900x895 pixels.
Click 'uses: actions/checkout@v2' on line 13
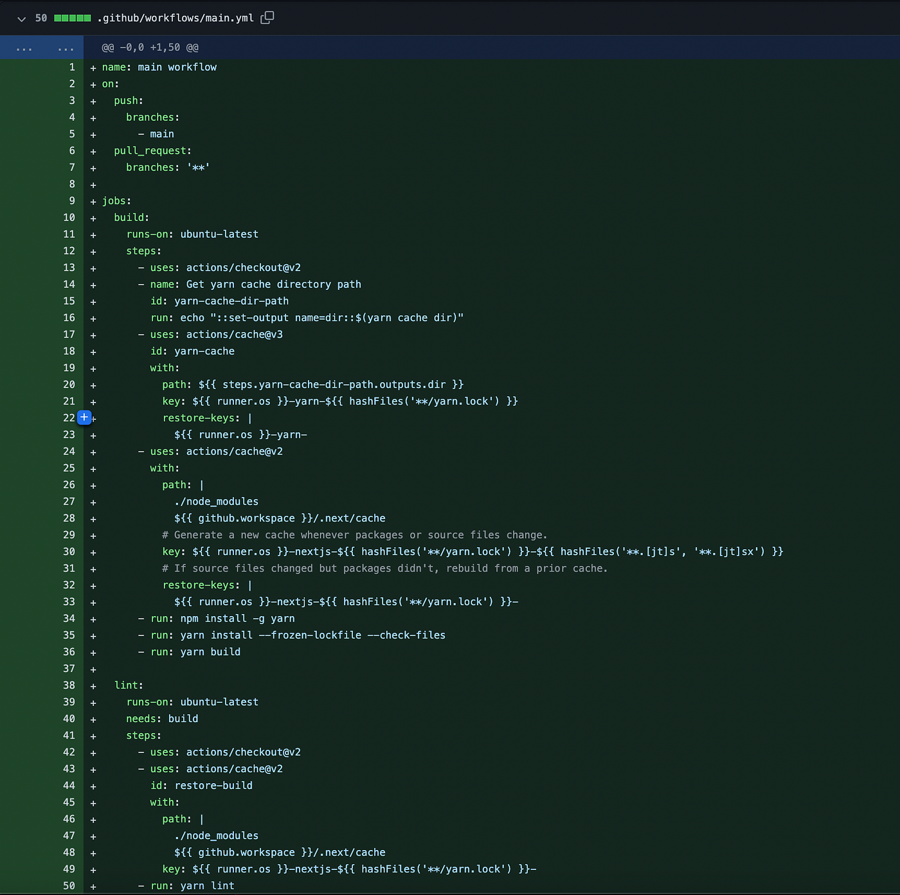226,267
